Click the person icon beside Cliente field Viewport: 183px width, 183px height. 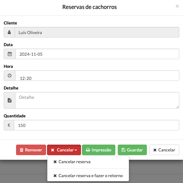click(9, 32)
